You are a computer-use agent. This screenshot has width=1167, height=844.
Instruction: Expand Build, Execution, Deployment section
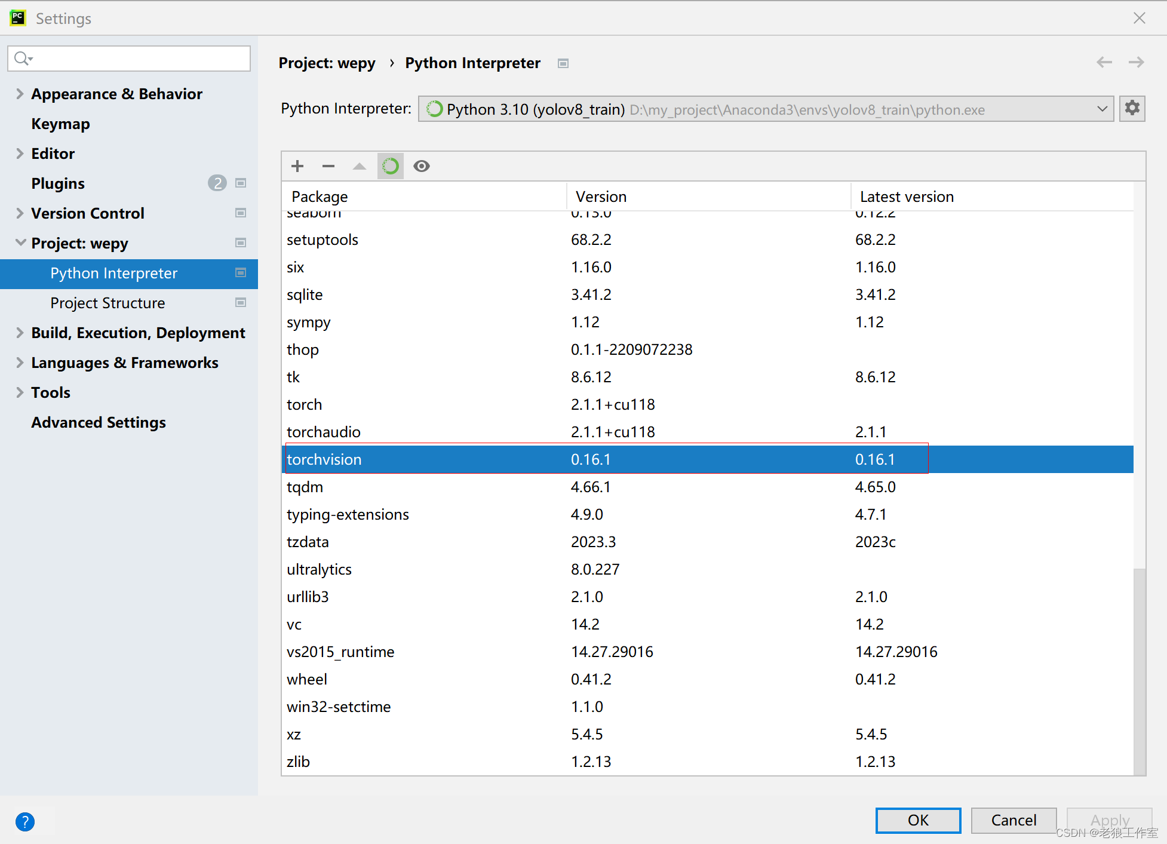point(20,333)
